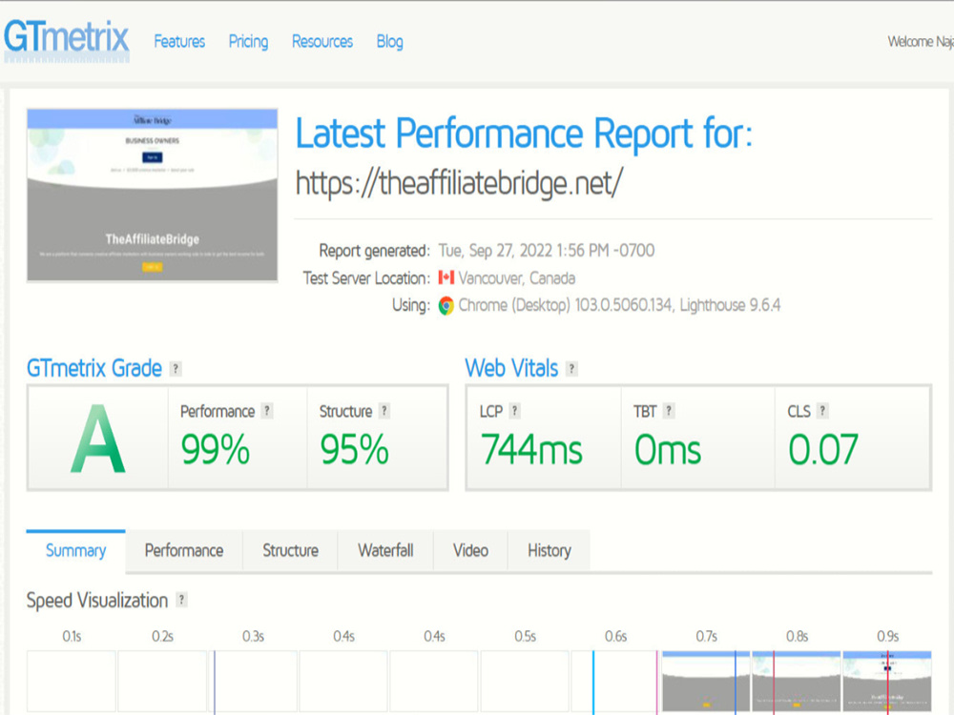The image size is (954, 715).
Task: Open help icon next to Web Vitals
Action: pyautogui.click(x=571, y=368)
